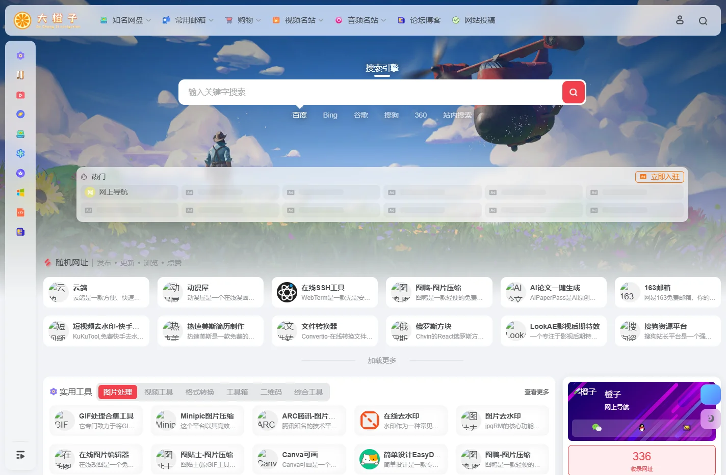Image resolution: width=726 pixels, height=475 pixels.
Task: Open the 论坛博客 menu item
Action: pyautogui.click(x=419, y=20)
